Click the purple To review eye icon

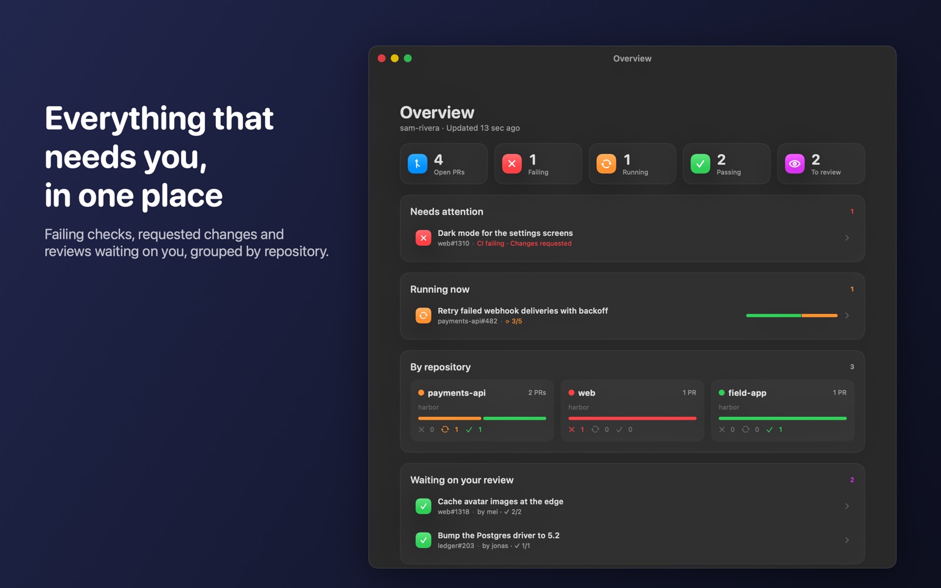[x=795, y=164]
